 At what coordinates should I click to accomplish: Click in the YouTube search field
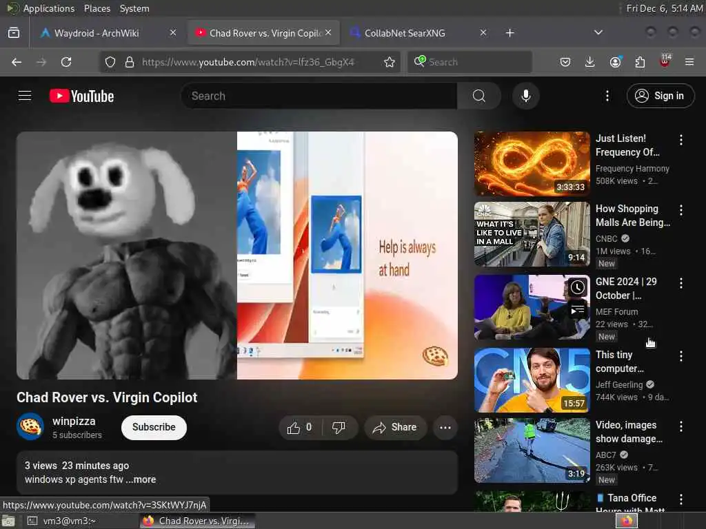click(x=320, y=96)
